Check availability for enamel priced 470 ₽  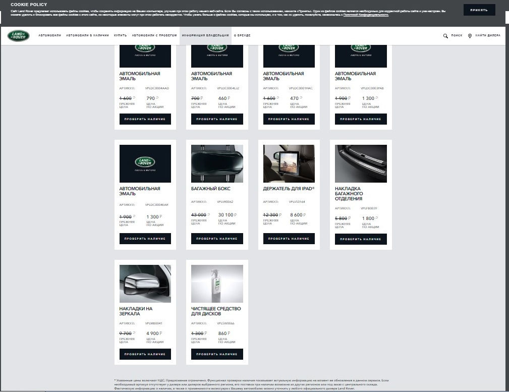click(289, 119)
